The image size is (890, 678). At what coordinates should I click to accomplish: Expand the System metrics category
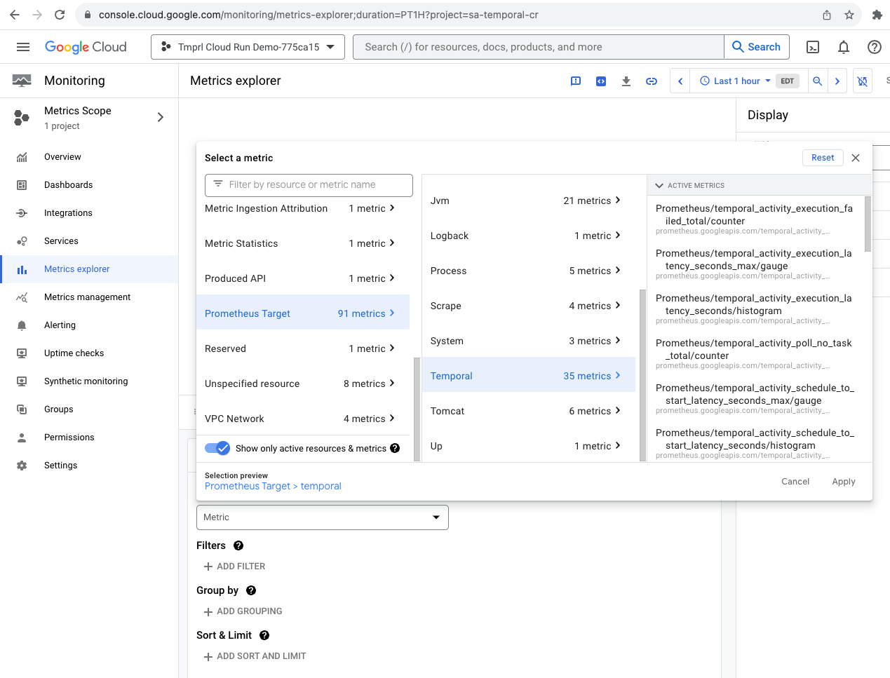coord(529,341)
